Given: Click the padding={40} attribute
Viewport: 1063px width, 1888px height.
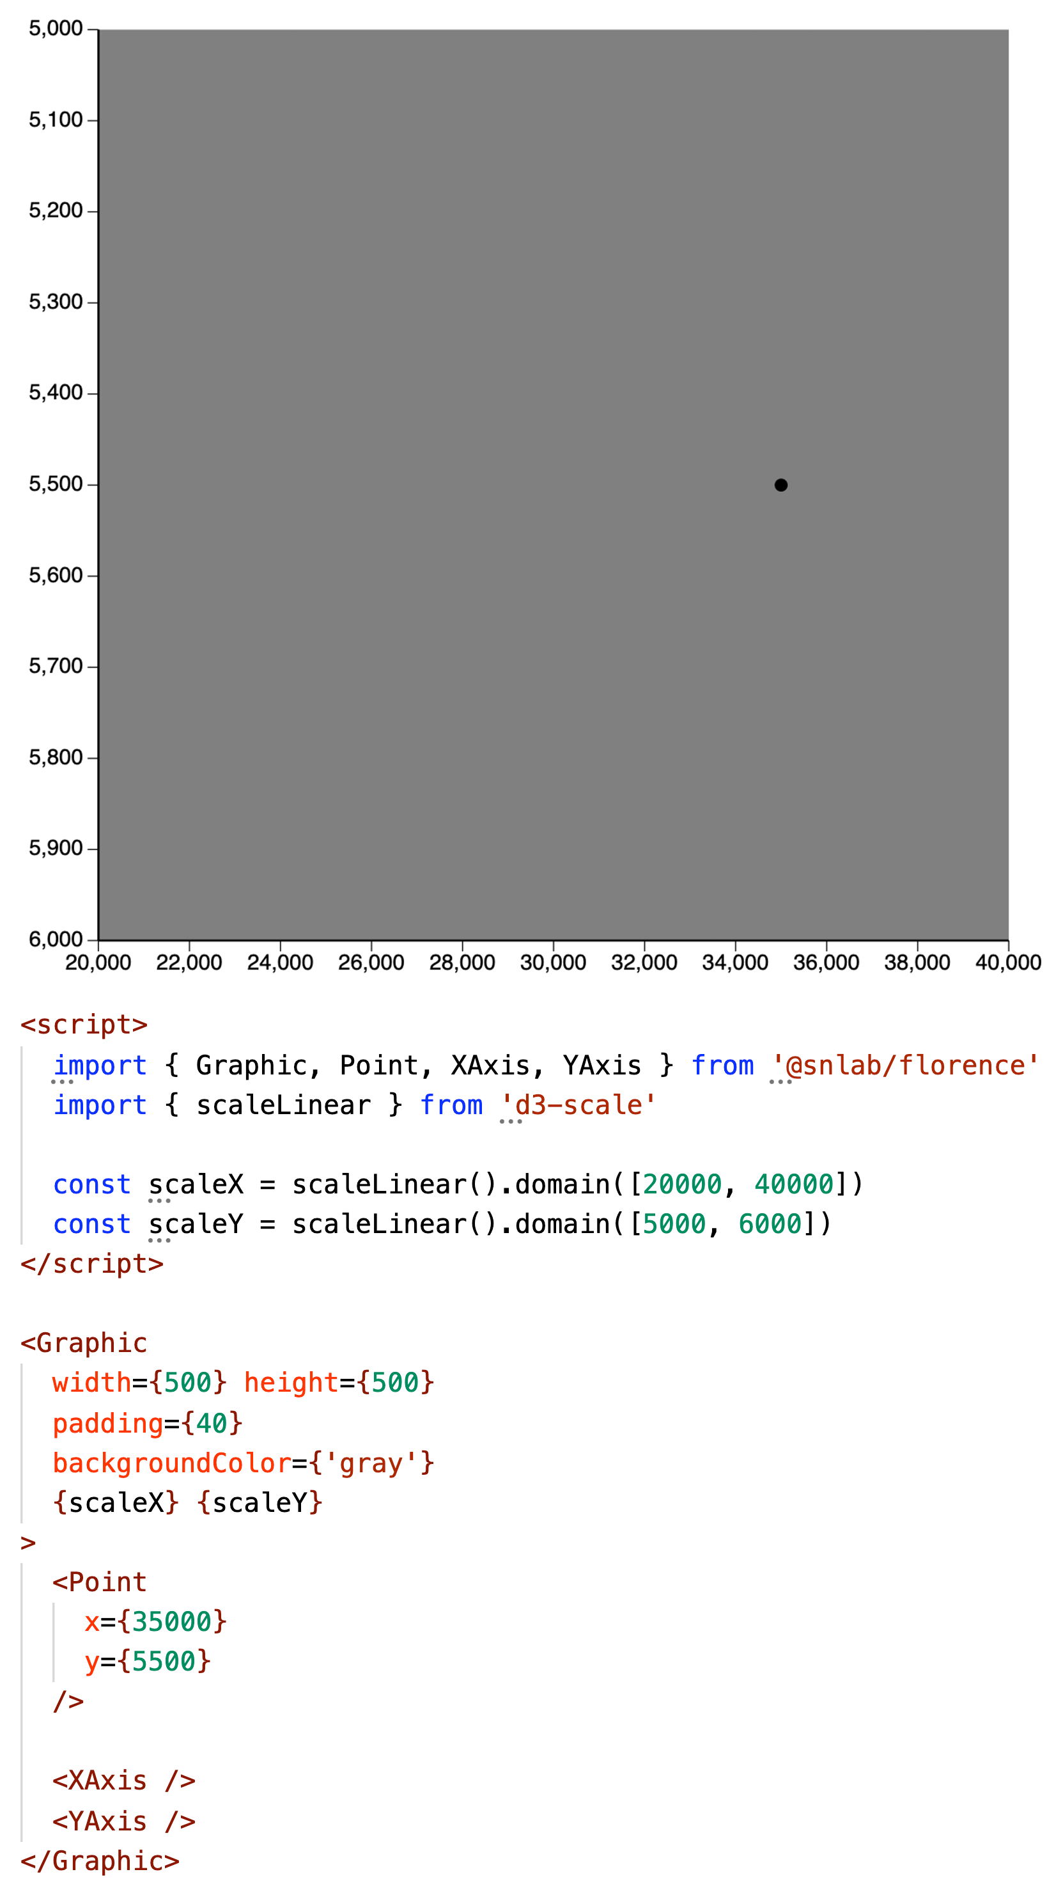Looking at the screenshot, I should point(148,1423).
